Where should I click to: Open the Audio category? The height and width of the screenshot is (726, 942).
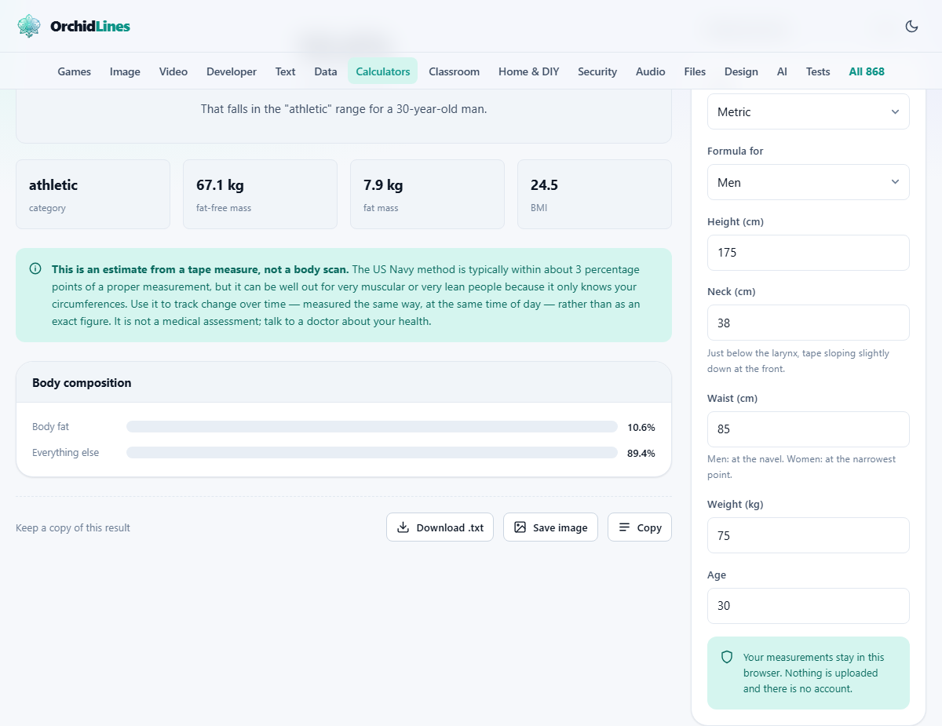click(651, 71)
